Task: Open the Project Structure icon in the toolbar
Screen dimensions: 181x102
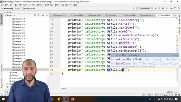Action: pos(171,8)
